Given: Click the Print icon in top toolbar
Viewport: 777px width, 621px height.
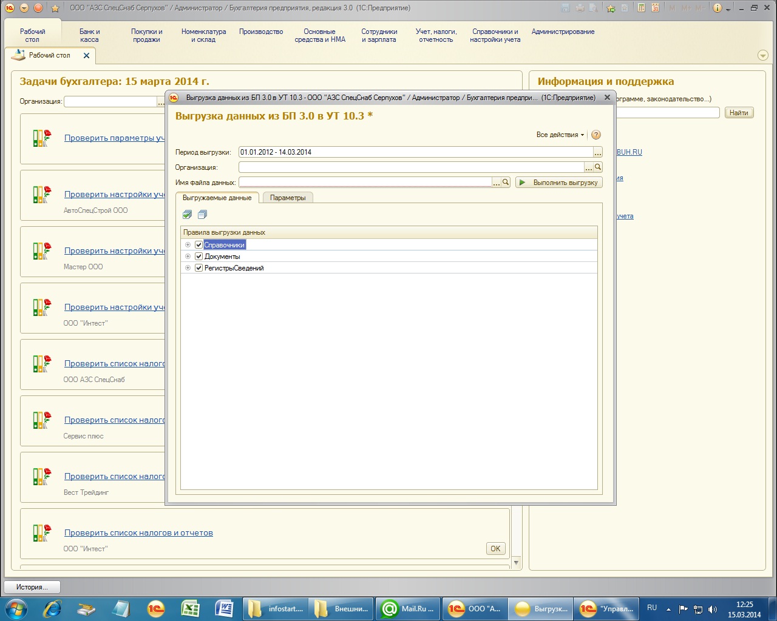Looking at the screenshot, I should click(580, 8).
